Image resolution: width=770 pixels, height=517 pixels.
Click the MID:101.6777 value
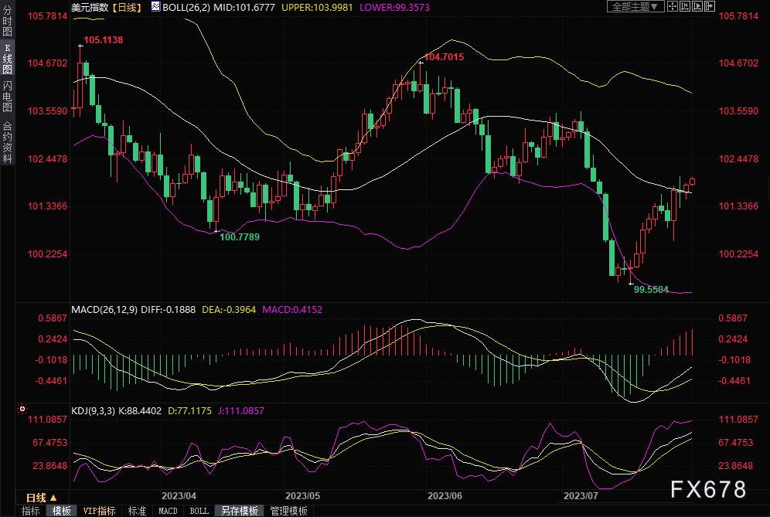[244, 8]
